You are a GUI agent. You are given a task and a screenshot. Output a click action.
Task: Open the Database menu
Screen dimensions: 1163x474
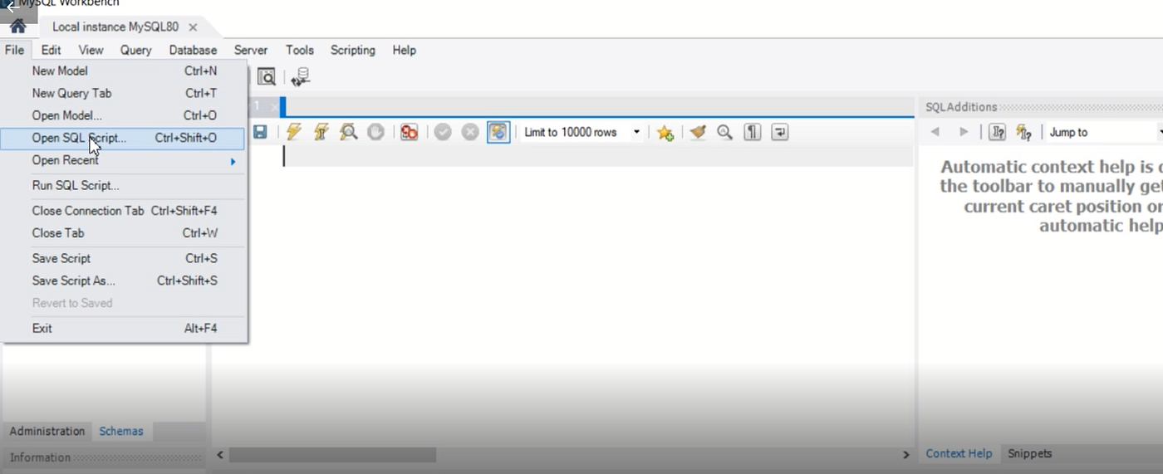point(193,50)
